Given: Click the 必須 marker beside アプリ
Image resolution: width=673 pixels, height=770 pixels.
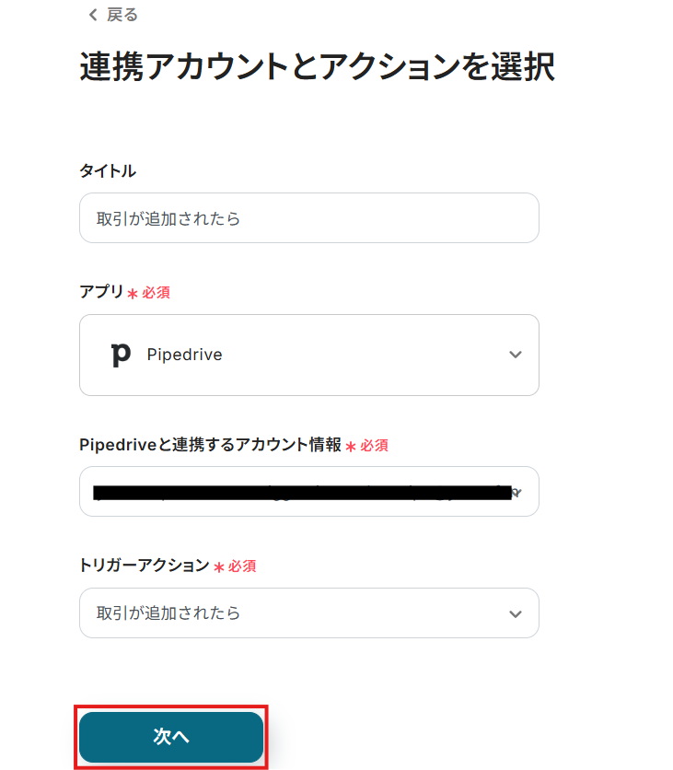Looking at the screenshot, I should click(156, 293).
